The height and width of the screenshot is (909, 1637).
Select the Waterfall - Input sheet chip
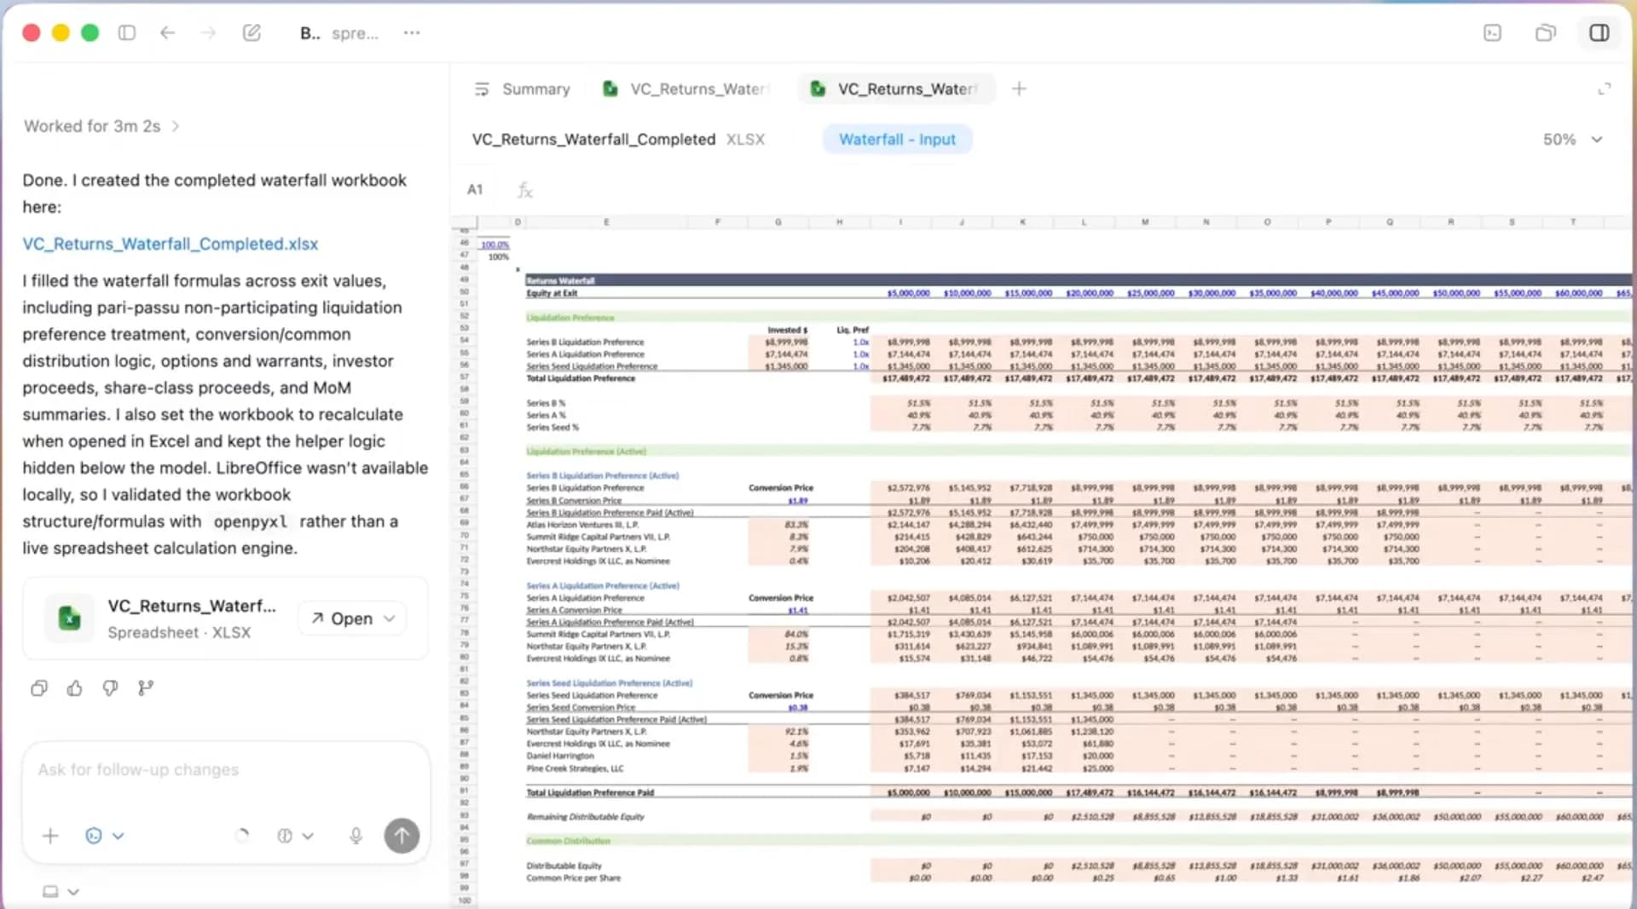click(x=897, y=139)
